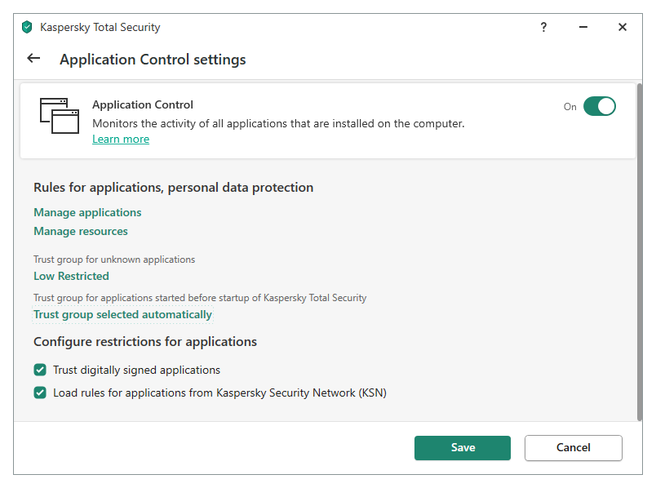Close the Kaspersky Total Security window
Screen dimensions: 656x488
click(623, 27)
